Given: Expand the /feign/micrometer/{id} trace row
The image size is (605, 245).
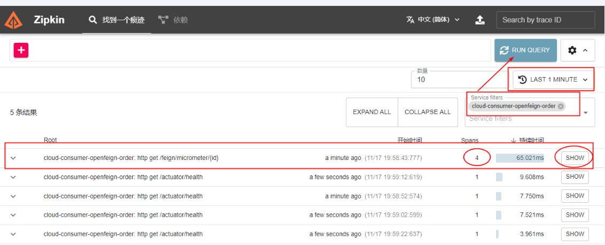Looking at the screenshot, I should click(x=13, y=158).
